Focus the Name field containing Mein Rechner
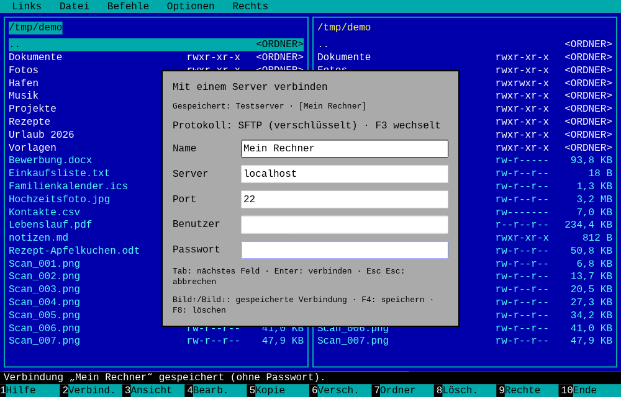 pos(345,149)
